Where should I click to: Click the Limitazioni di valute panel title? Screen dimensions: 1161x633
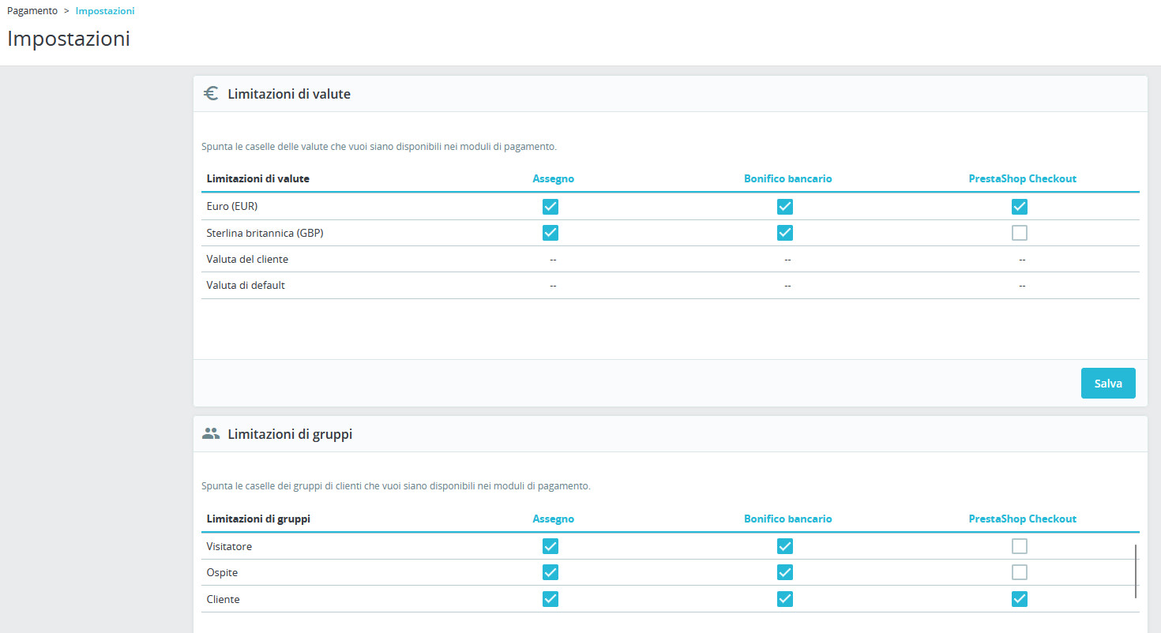point(289,94)
